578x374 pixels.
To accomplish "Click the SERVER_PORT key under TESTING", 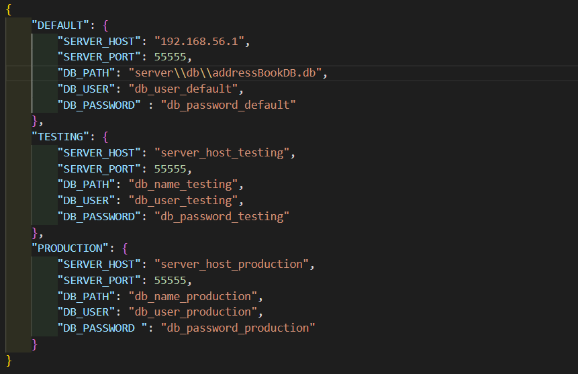I will tap(99, 169).
